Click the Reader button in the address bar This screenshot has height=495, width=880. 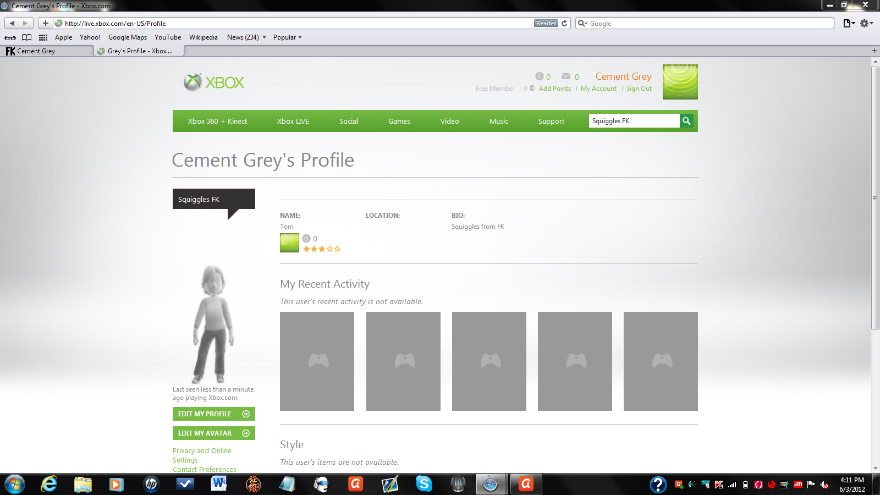click(x=546, y=23)
